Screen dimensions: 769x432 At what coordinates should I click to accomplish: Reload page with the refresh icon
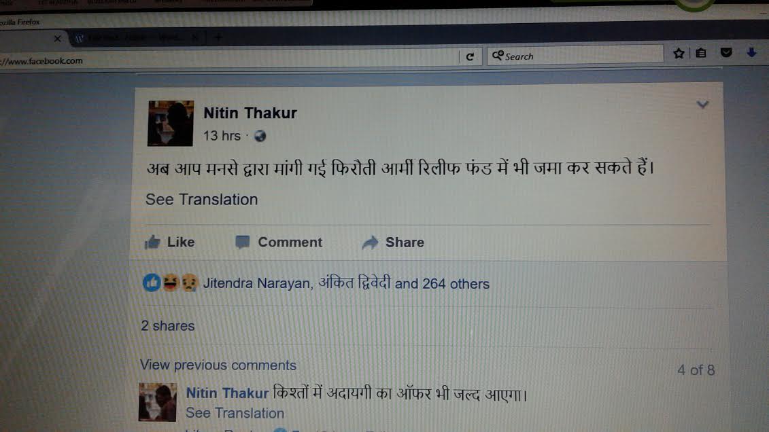coord(470,57)
